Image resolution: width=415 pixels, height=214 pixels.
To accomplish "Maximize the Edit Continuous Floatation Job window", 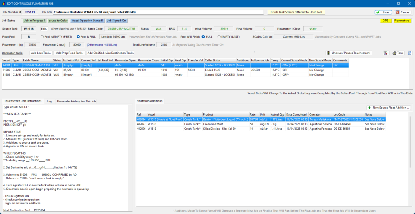I will click(398, 3).
